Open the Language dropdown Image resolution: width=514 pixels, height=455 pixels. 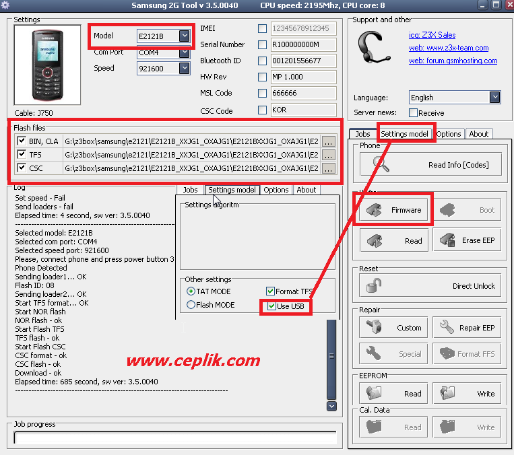(x=494, y=98)
